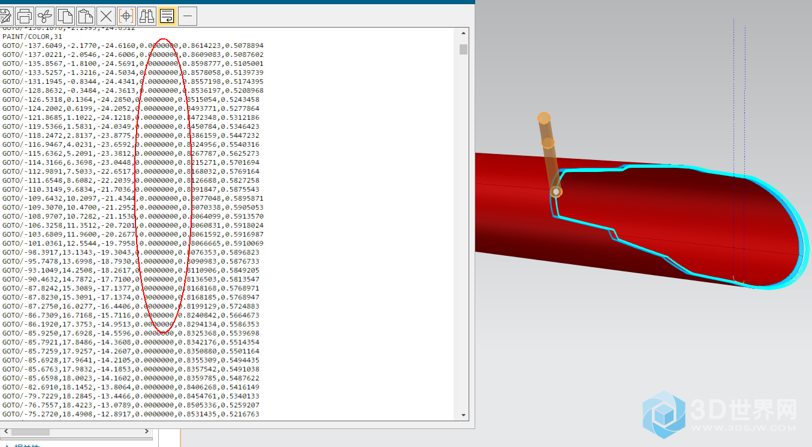Image resolution: width=812 pixels, height=447 pixels.
Task: Click the line starting GOTO/-114.3166
Action: click(131, 162)
